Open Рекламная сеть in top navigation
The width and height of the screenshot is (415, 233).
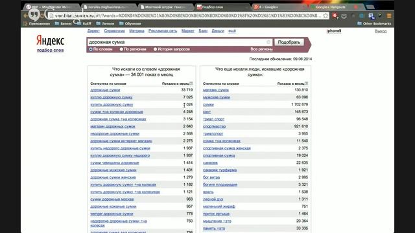coord(163,31)
